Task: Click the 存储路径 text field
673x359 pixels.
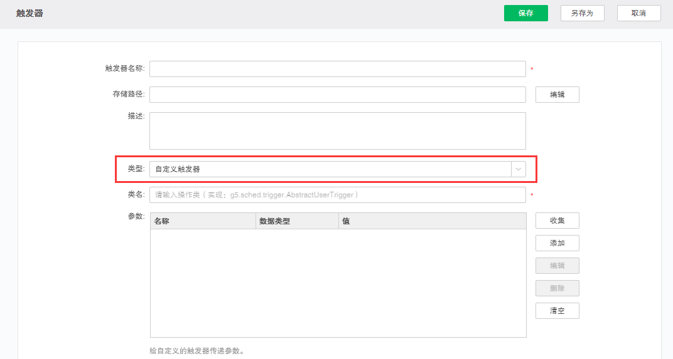Action: 337,95
